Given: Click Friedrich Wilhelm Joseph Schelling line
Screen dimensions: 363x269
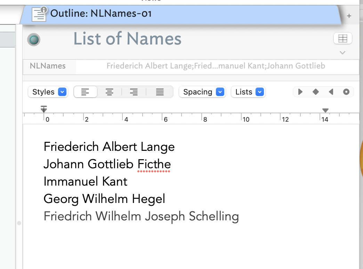Looking at the screenshot, I should coord(141,217).
